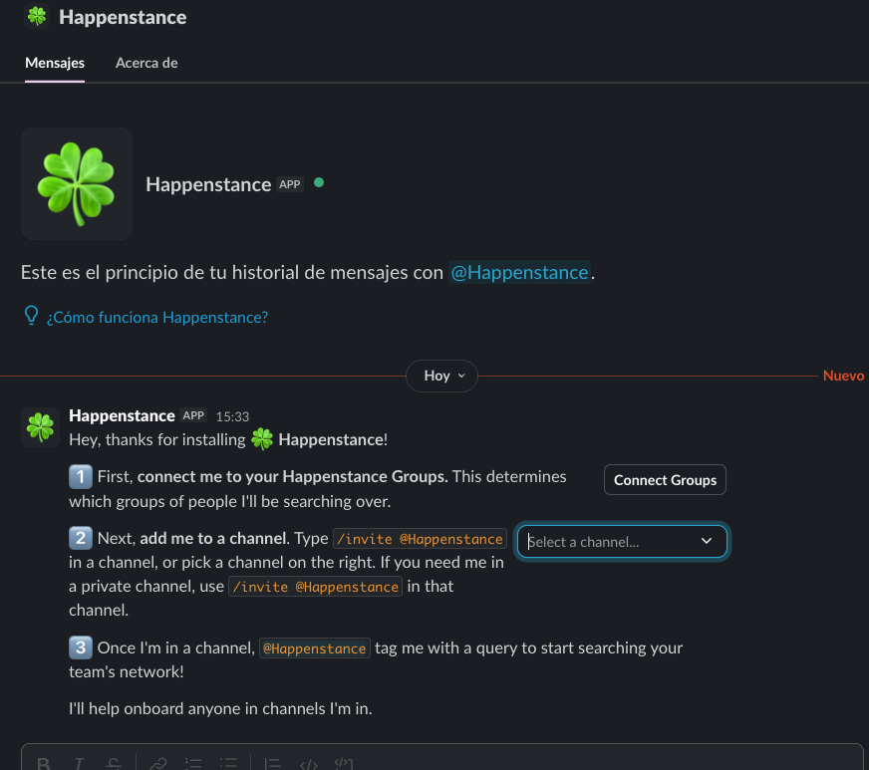Insert a link using the composer link icon
The height and width of the screenshot is (770, 869).
[158, 764]
